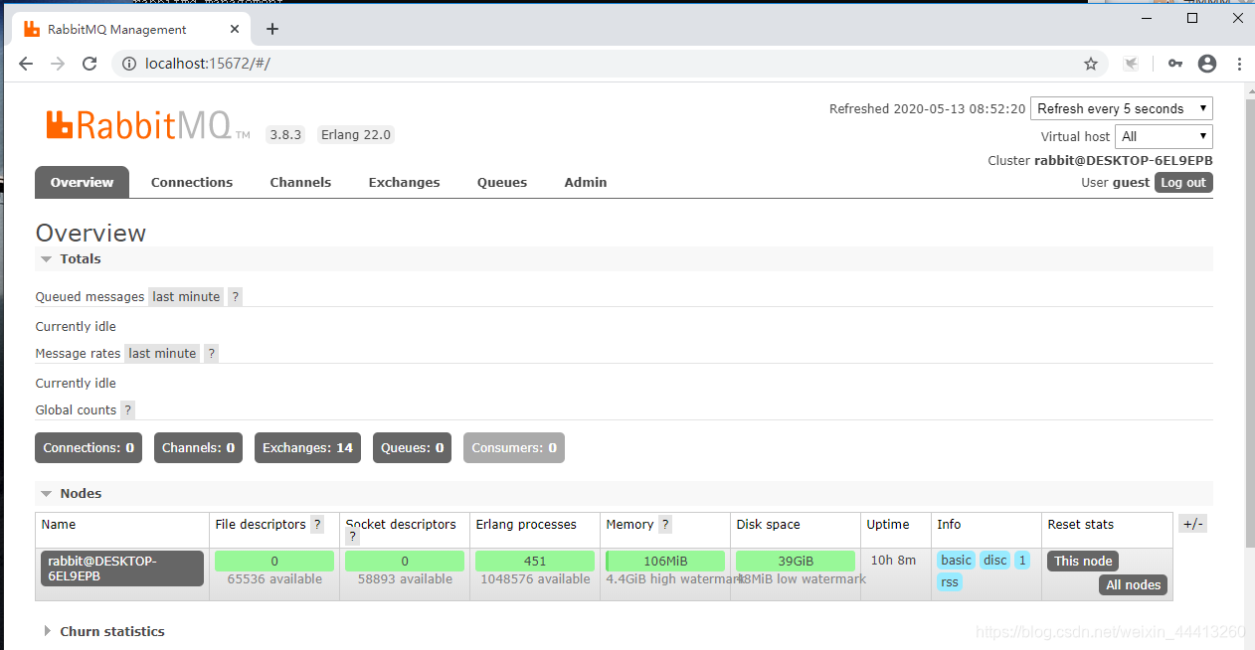The image size is (1255, 650).
Task: Open the Virtual host dropdown
Action: click(1164, 136)
